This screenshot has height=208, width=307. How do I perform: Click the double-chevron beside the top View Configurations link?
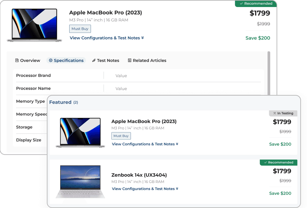point(143,38)
